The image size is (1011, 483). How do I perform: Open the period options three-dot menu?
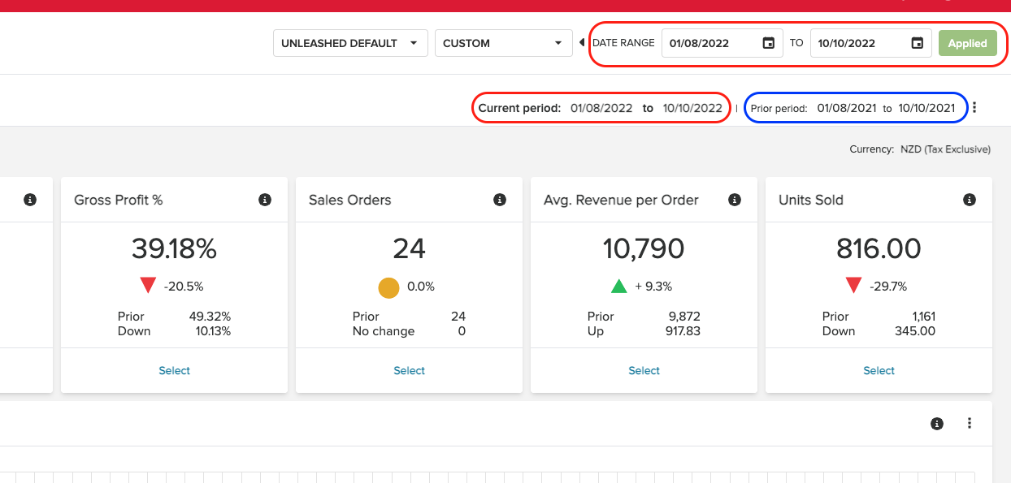coord(974,106)
